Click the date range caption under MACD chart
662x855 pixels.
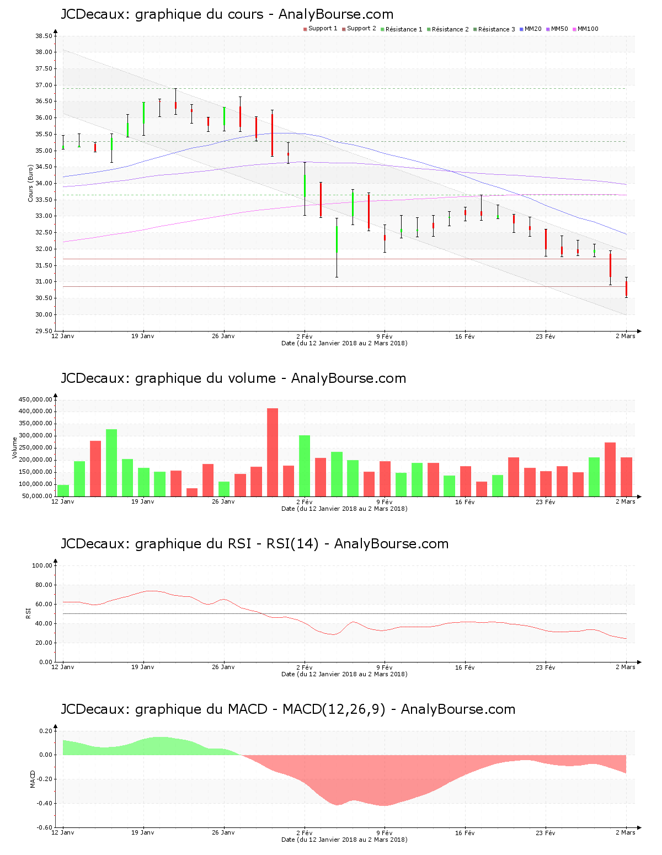344,840
